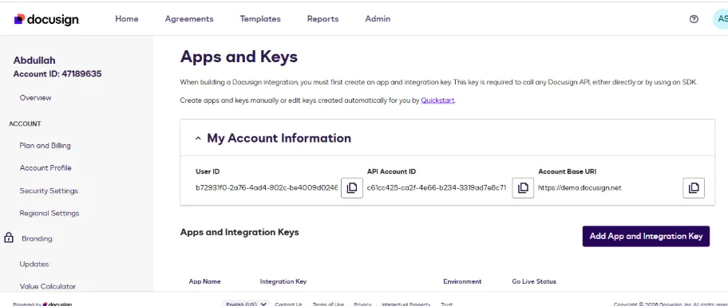Image resolution: width=728 pixels, height=306 pixels.
Task: Open the Templates tab
Action: [x=260, y=19]
